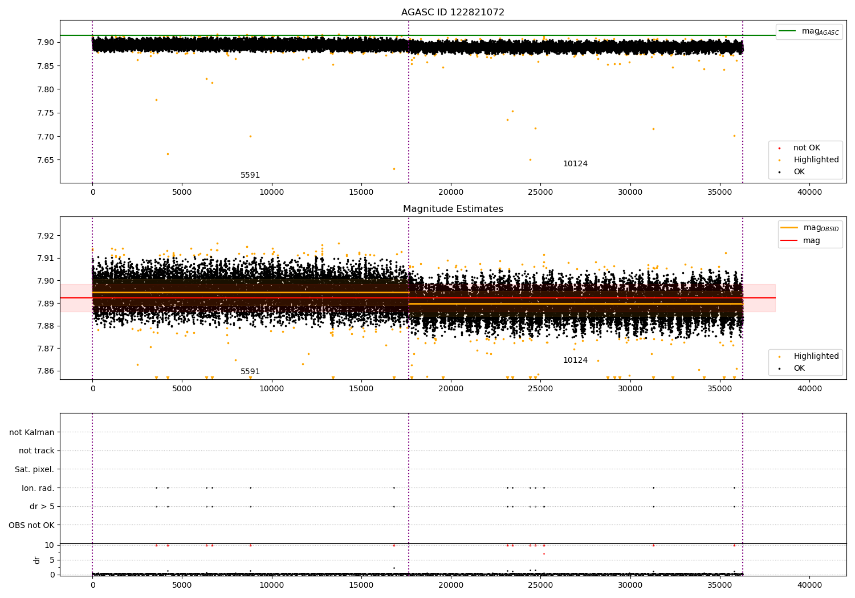Viewport: 855px width, 598px height.
Task: Select the 'not OK' legend entry
Action: pos(807,148)
